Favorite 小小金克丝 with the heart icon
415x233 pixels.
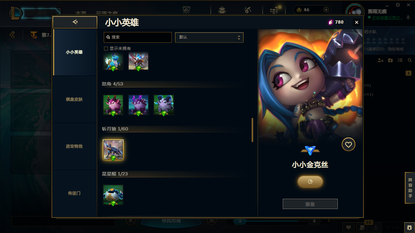[x=349, y=145]
